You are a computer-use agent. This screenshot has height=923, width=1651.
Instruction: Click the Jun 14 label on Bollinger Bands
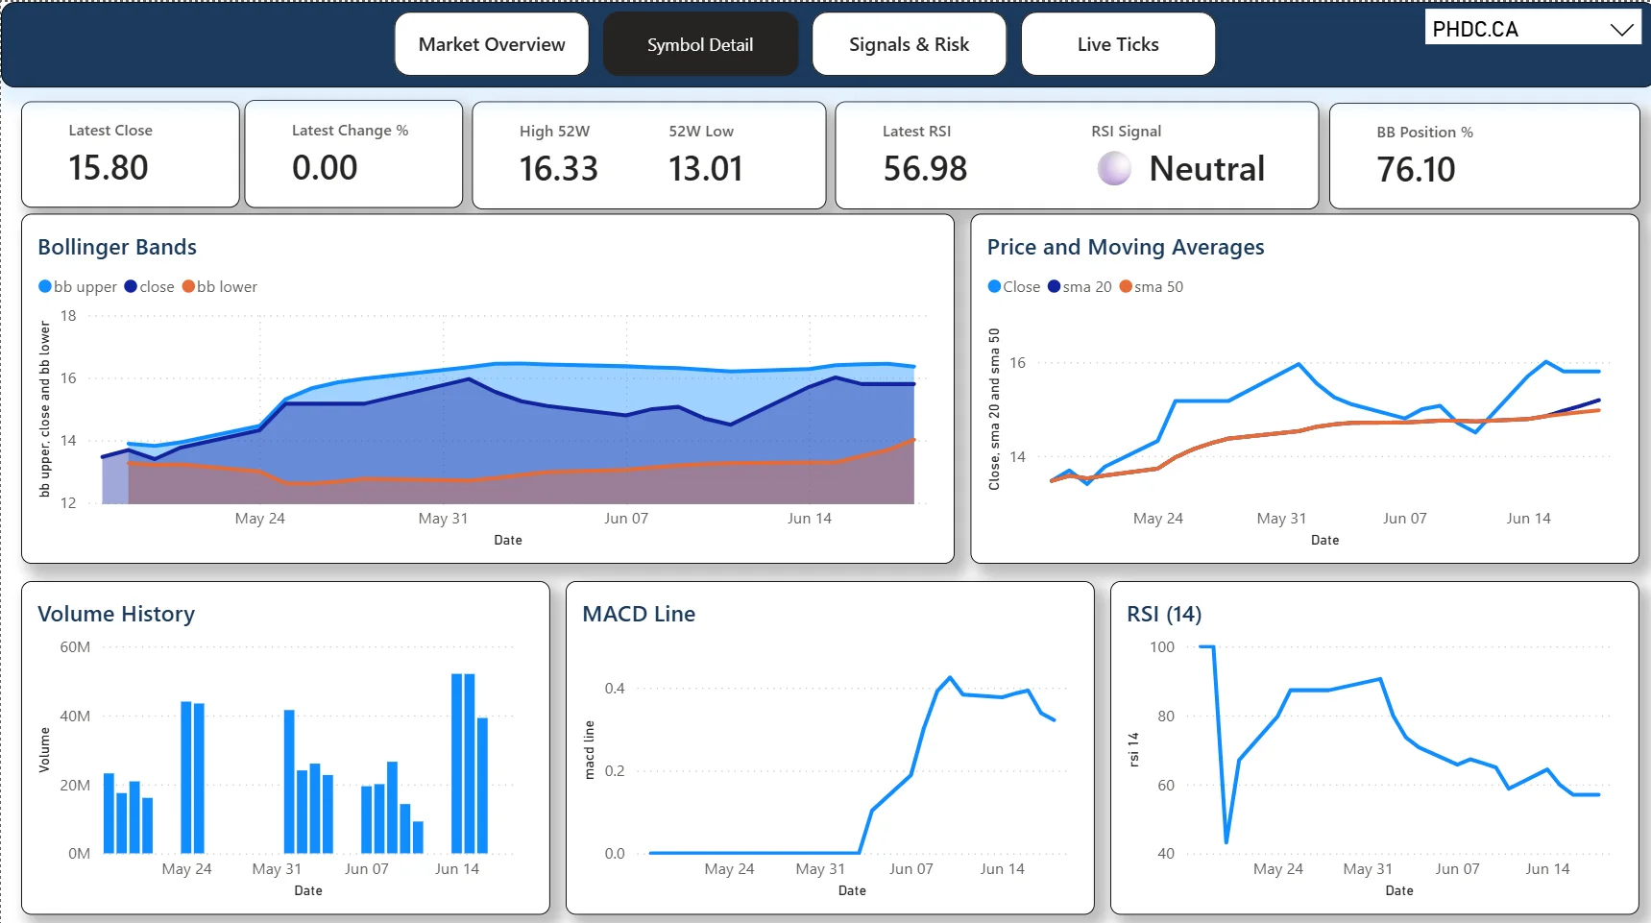810,519
